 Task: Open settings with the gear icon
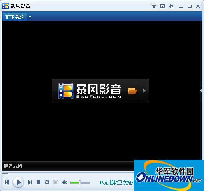pos(47,182)
